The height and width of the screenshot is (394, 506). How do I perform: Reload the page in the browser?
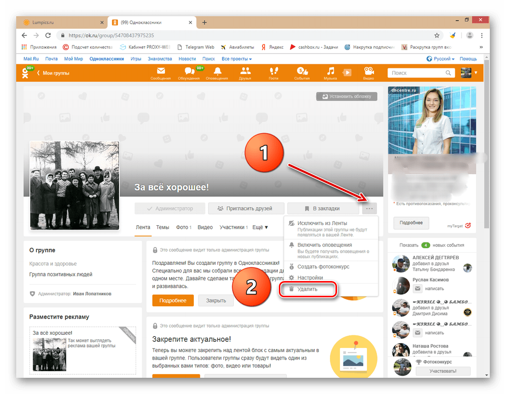[x=48, y=35]
